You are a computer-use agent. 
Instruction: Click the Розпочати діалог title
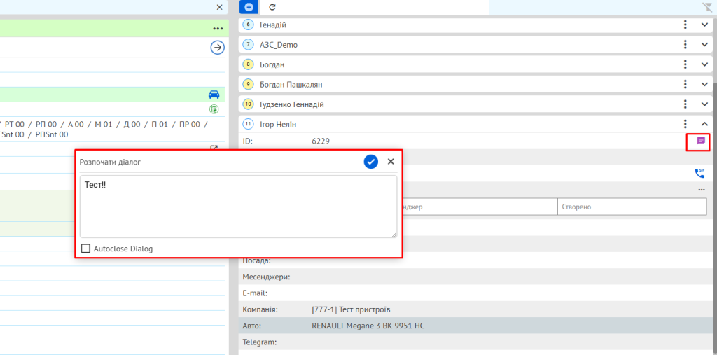pyautogui.click(x=110, y=162)
